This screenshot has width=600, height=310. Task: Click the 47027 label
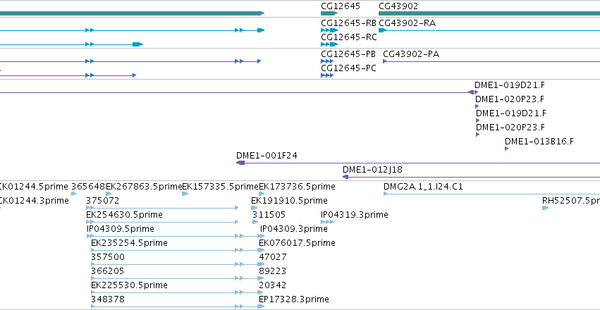(x=272, y=257)
